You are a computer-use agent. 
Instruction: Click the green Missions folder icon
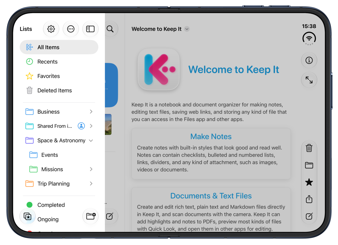(x=33, y=169)
